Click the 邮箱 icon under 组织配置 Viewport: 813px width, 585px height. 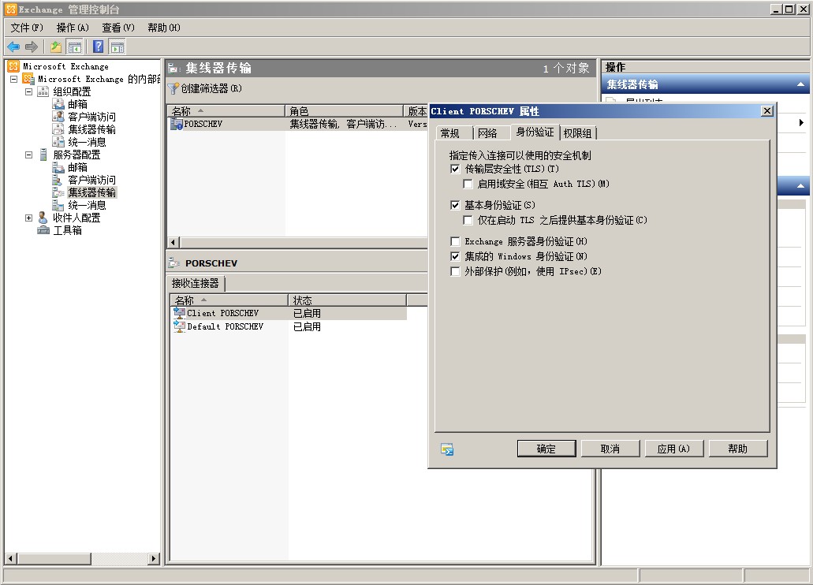coord(58,104)
